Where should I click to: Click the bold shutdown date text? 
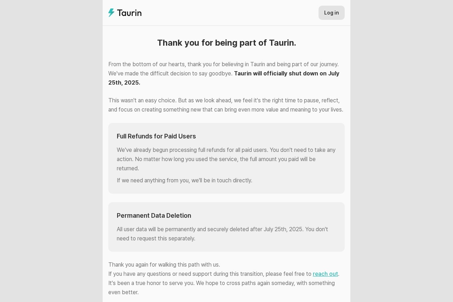[286, 74]
